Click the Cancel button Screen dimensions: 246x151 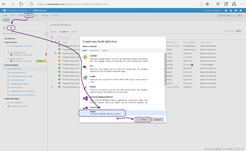[157, 119]
